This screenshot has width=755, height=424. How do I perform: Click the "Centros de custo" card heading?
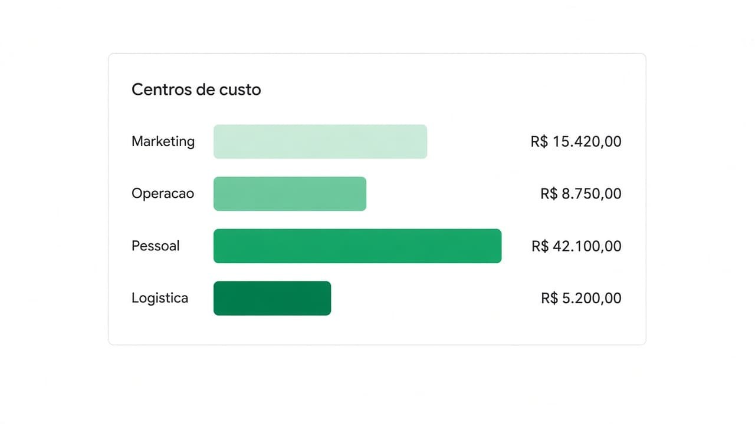click(196, 90)
